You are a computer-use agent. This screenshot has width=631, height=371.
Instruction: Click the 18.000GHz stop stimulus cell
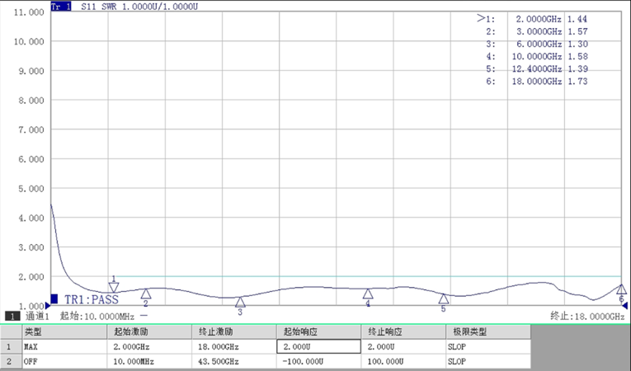[235, 347]
